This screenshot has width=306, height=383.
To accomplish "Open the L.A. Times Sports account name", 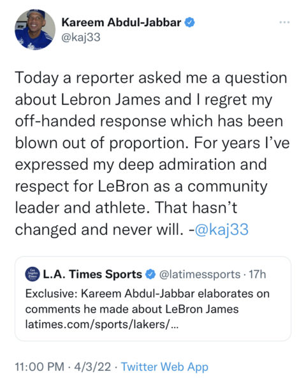I will (x=92, y=274).
